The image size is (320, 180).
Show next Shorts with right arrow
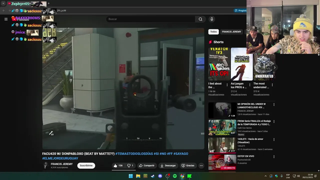coord(274,67)
